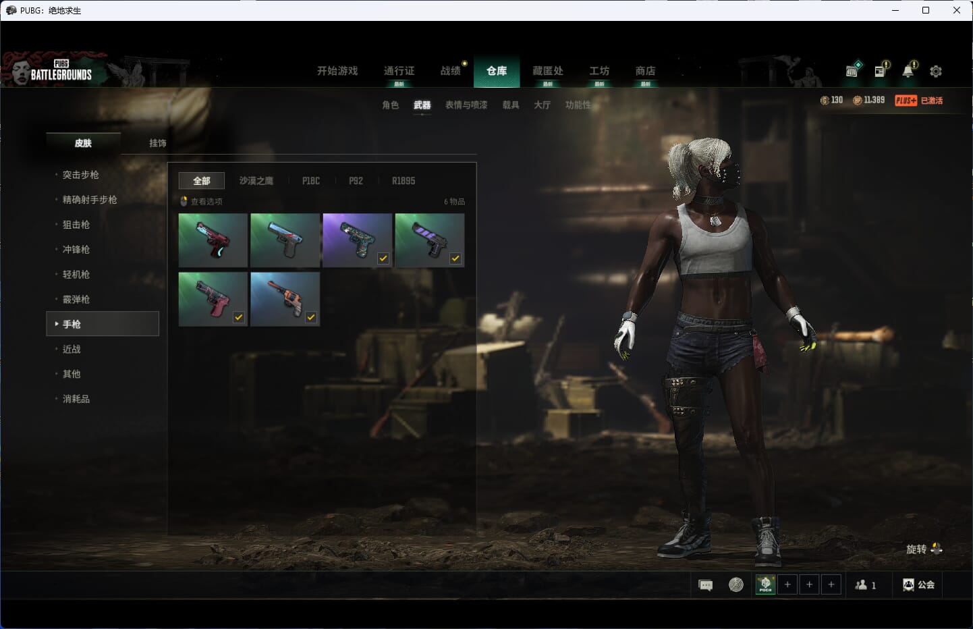
Task: Click the character model preview
Action: (715, 351)
